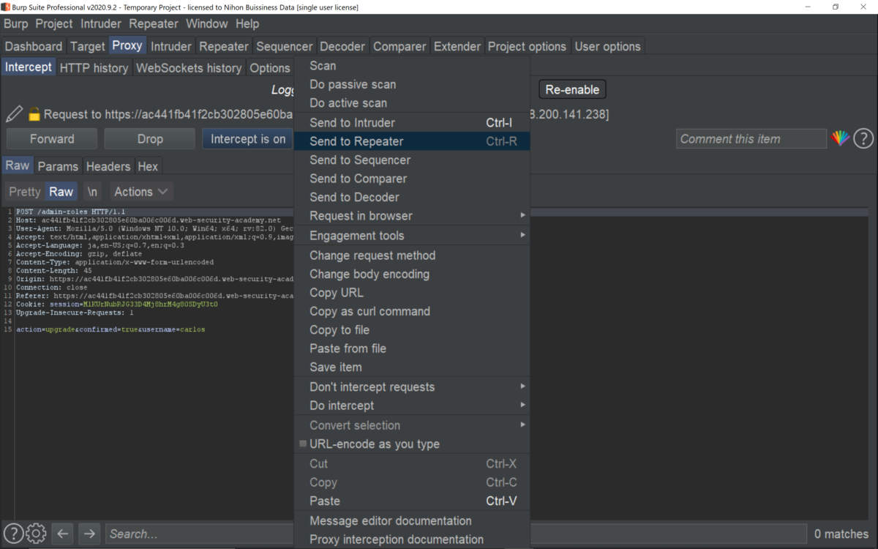This screenshot has height=549, width=878.
Task: Click the Drop button
Action: coord(150,139)
